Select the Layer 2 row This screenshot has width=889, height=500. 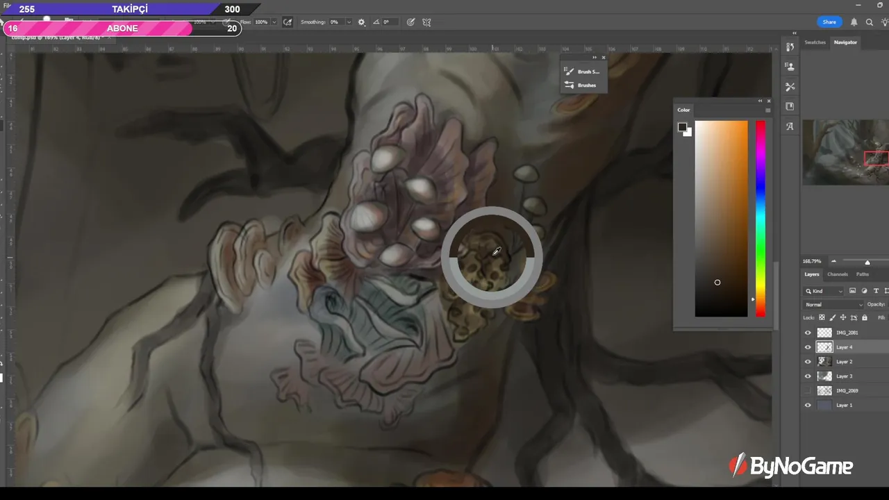pyautogui.click(x=845, y=362)
